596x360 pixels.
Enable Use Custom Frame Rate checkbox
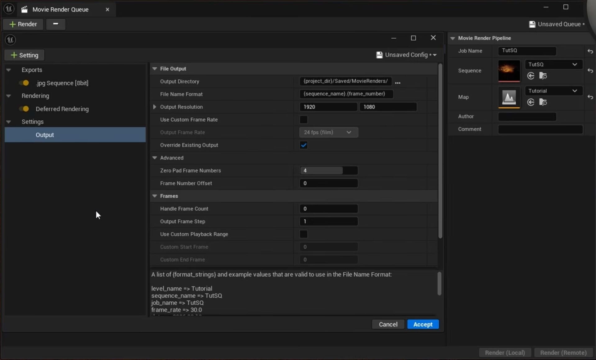point(303,119)
